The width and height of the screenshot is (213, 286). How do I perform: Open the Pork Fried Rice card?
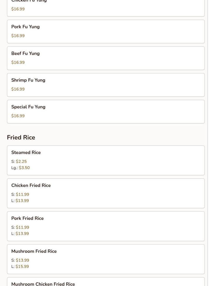coord(106,226)
